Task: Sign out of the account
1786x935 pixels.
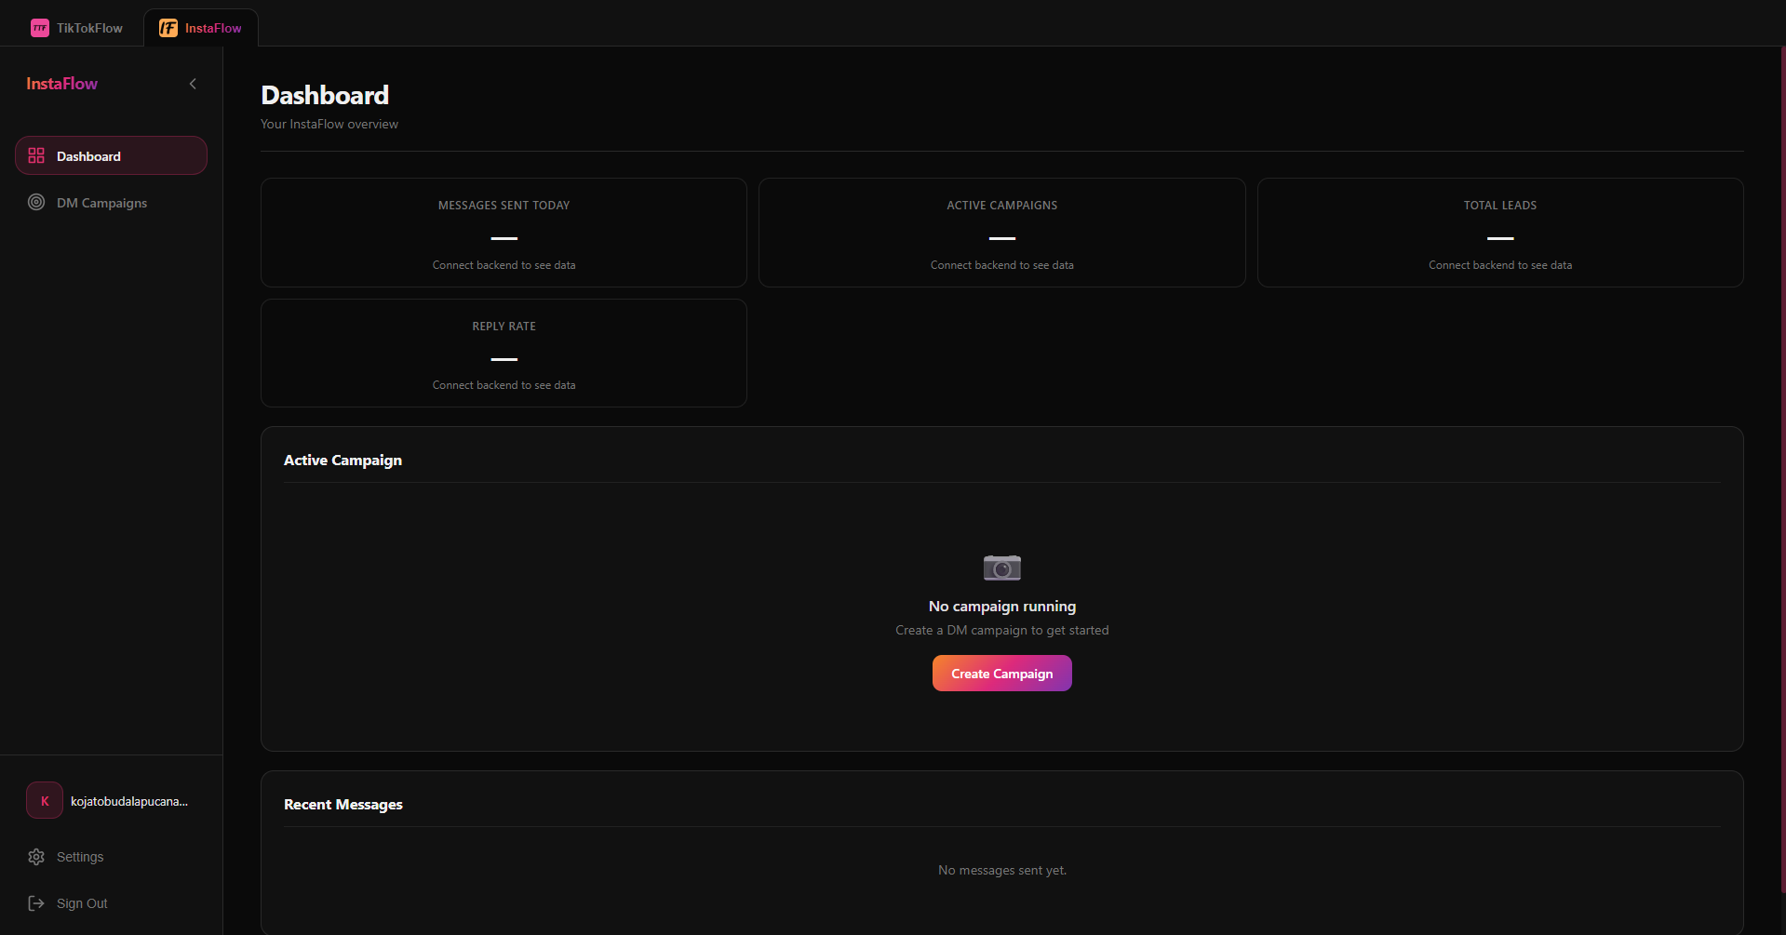Action: pos(82,903)
